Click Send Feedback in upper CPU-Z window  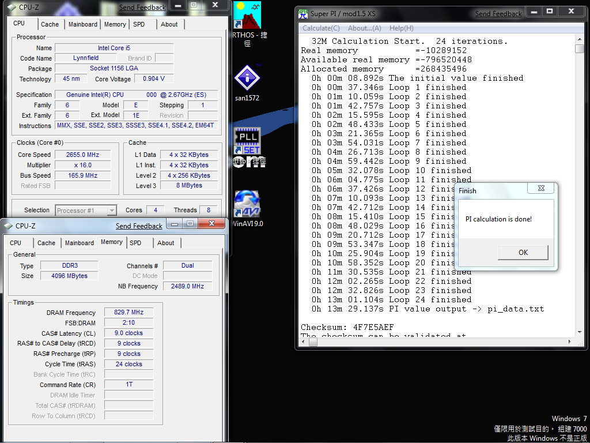point(142,7)
